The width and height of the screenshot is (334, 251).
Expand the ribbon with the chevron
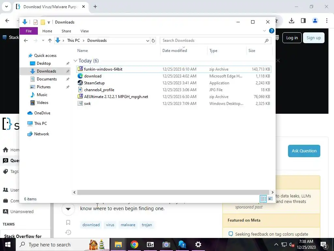pyautogui.click(x=264, y=31)
